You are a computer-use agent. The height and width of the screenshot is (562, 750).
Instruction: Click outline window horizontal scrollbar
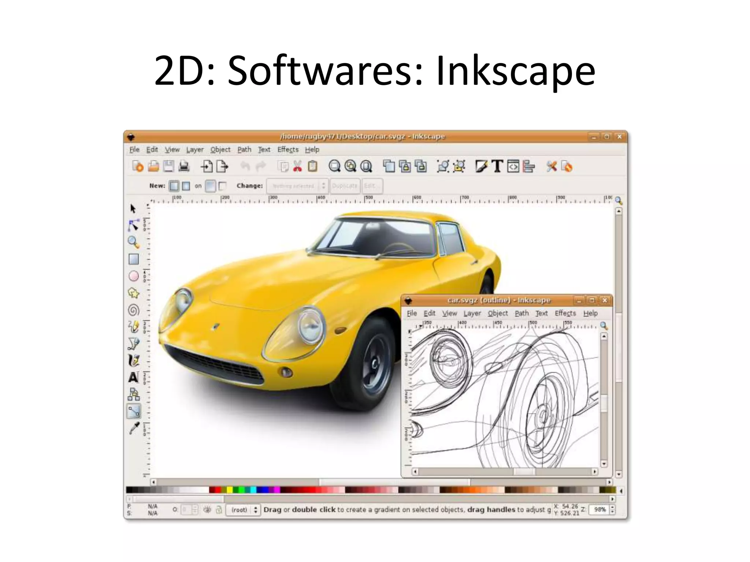tap(505, 471)
